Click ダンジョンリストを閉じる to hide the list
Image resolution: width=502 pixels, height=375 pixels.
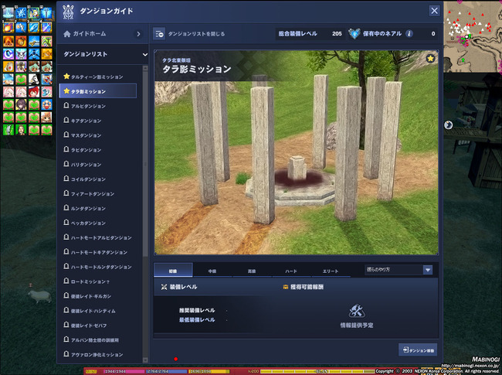pos(196,34)
